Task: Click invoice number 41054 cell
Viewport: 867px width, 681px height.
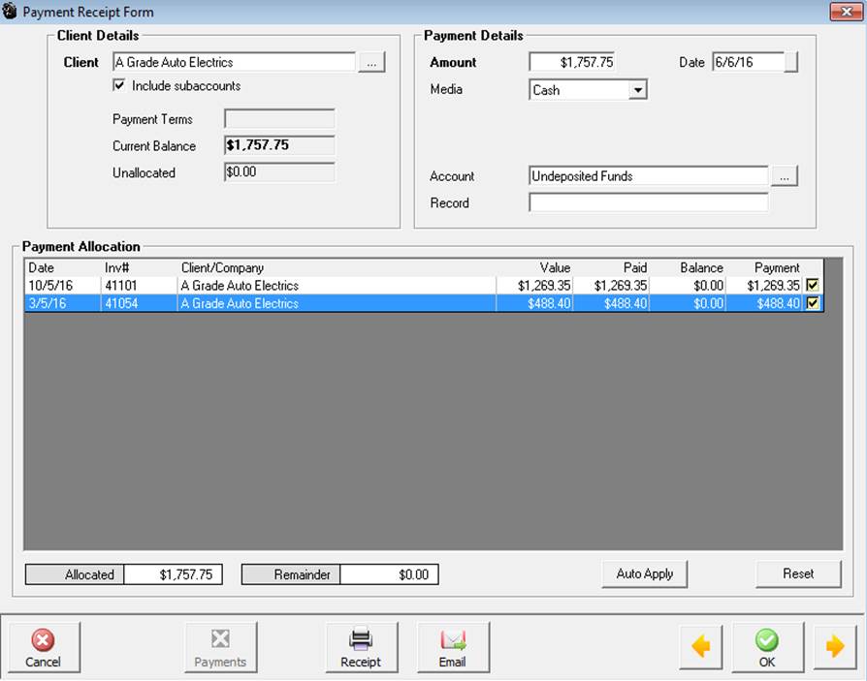Action: (139, 302)
